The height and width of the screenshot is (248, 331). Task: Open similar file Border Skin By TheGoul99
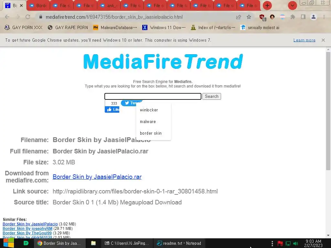coord(27,233)
